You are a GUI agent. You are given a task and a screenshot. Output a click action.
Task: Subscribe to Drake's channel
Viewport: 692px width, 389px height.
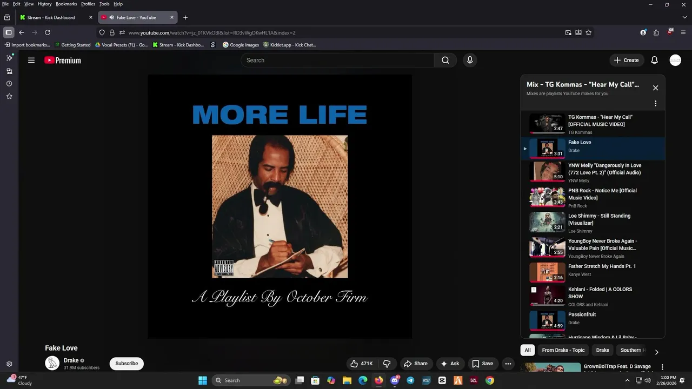[x=127, y=364]
